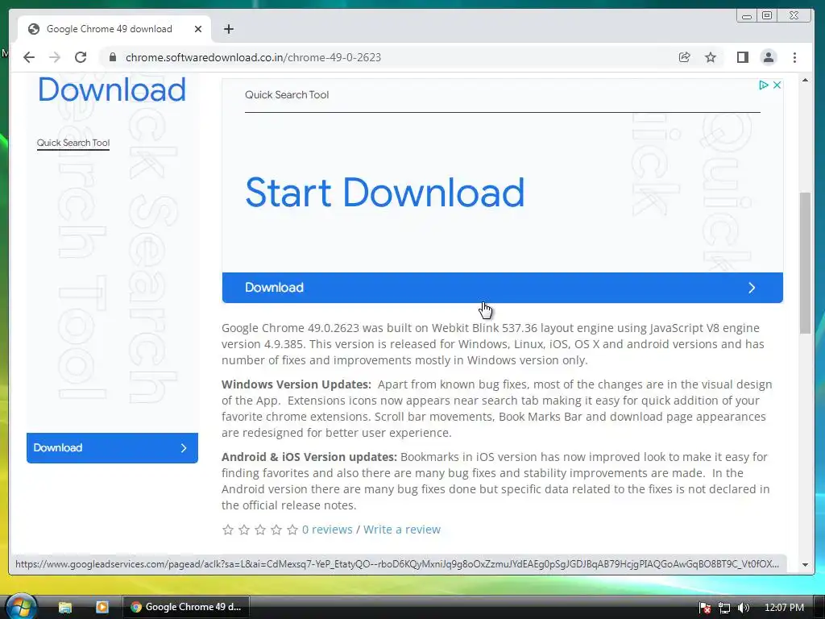This screenshot has height=619, width=825.
Task: Click the 12:07 PM clock
Action: pos(784,608)
